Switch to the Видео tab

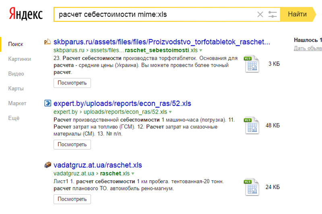(16, 74)
